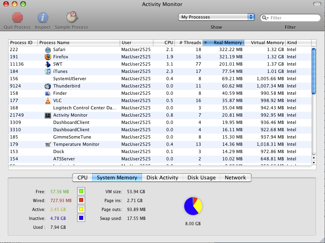Select the Thunderbird icon in list
Screen dimensions: 325x243
pos(48,86)
